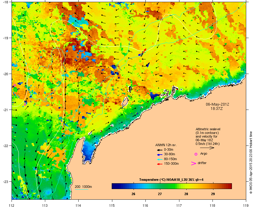Screen dimensions: 255x207
Task: Click the 112 longitude axis label
Action: [12, 205]
